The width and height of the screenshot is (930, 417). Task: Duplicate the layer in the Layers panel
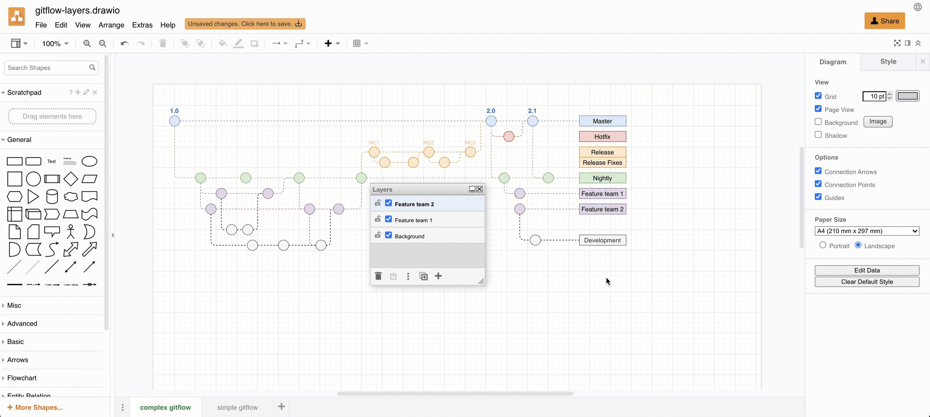[x=423, y=276]
